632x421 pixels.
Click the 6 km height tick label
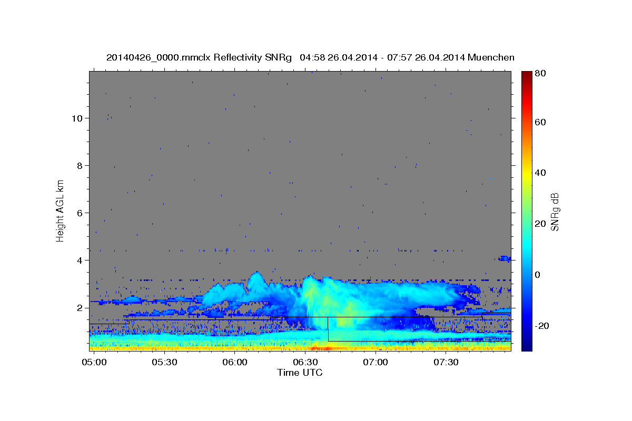[79, 213]
